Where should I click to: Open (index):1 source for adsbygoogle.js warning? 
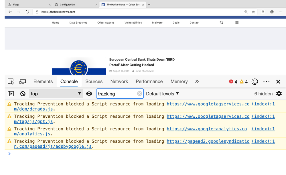tap(263, 141)
